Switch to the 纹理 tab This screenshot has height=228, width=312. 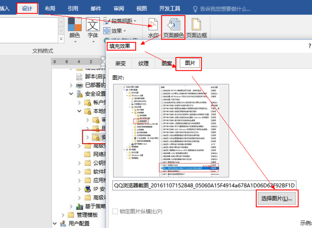click(143, 63)
